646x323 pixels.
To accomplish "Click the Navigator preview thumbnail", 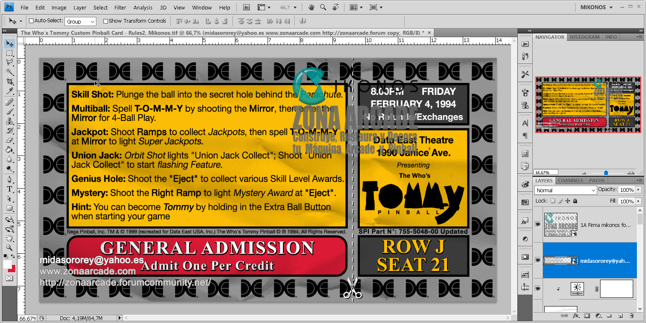I will click(588, 105).
